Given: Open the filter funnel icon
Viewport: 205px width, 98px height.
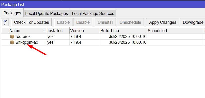Looking at the screenshot, I should click(x=5, y=22).
